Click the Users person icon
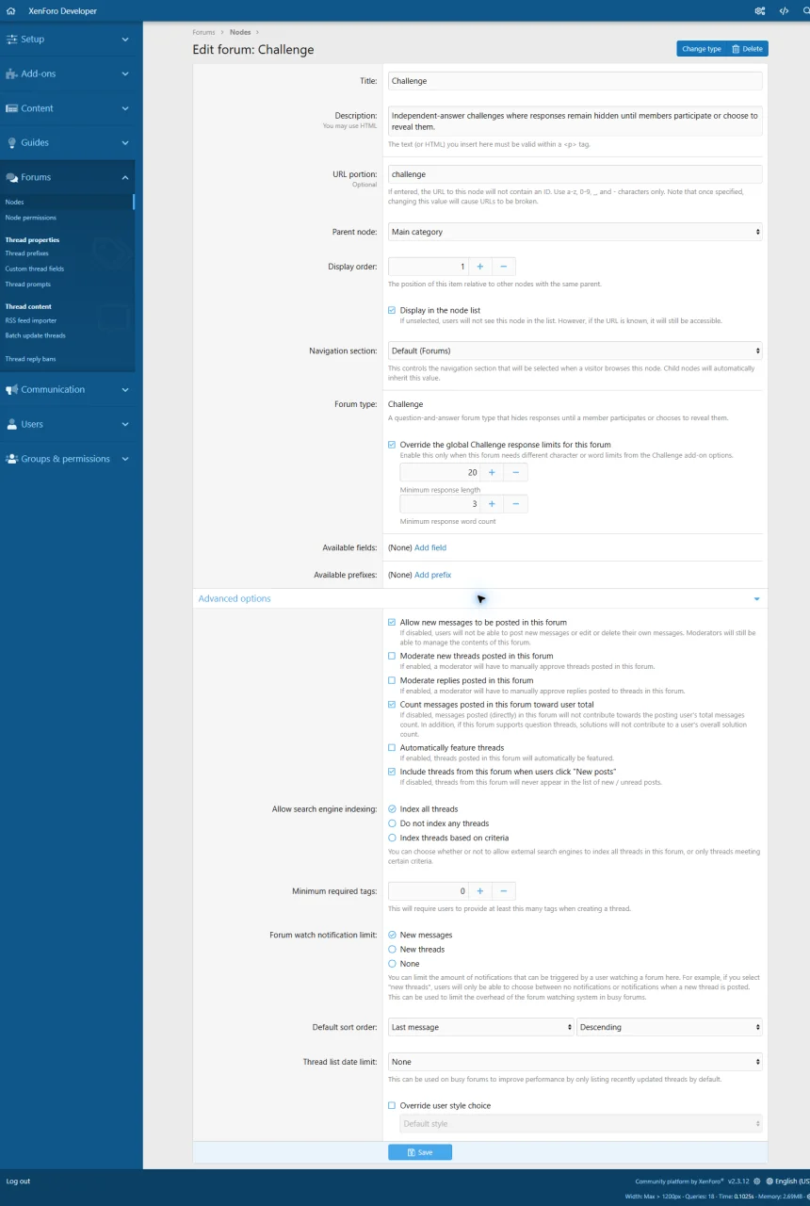 tap(12, 425)
